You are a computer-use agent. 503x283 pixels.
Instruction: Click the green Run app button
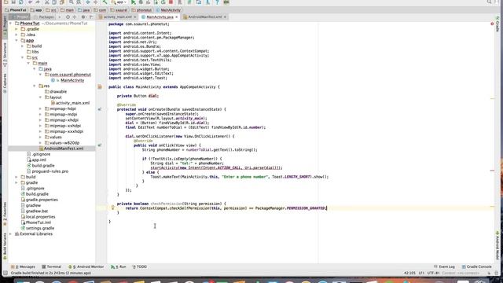click(x=133, y=2)
